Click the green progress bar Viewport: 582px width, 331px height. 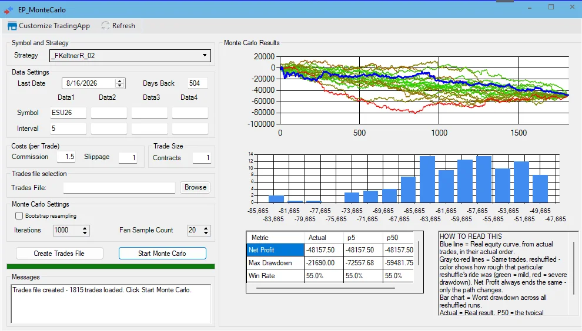[111, 266]
